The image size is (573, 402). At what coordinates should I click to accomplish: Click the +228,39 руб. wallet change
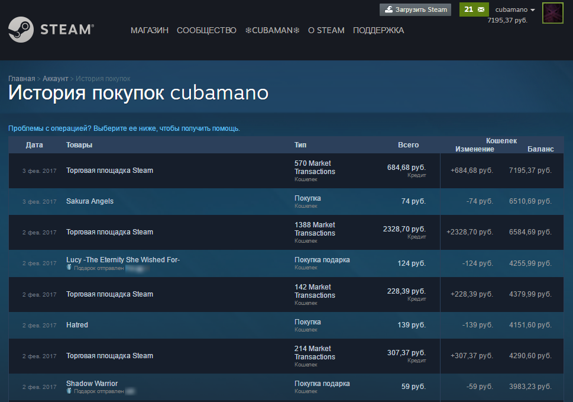pos(472,294)
